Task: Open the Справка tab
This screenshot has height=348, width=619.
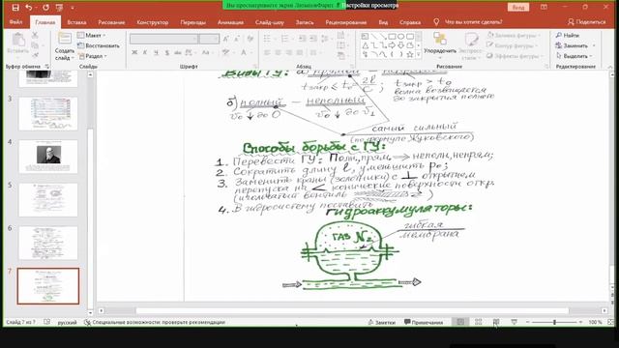Action: point(410,22)
